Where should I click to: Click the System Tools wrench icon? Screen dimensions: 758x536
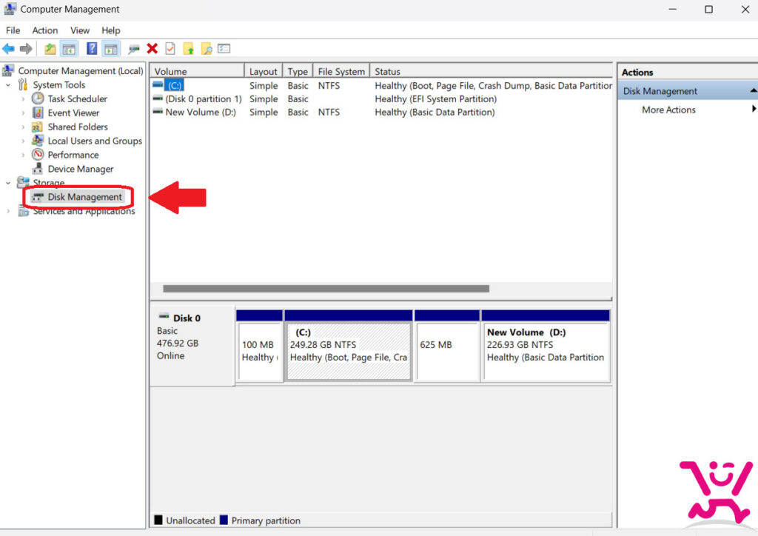pyautogui.click(x=23, y=84)
